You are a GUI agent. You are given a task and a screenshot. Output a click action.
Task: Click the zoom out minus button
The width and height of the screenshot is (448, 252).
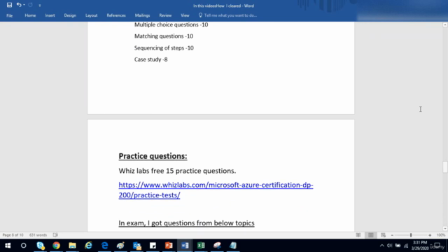tap(392, 235)
